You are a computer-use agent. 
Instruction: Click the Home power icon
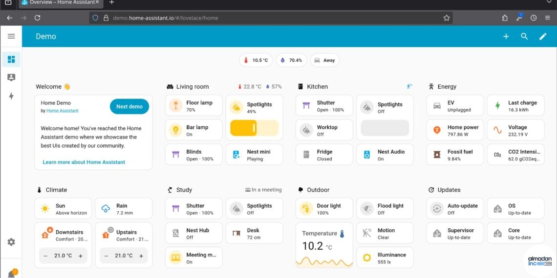[437, 130]
